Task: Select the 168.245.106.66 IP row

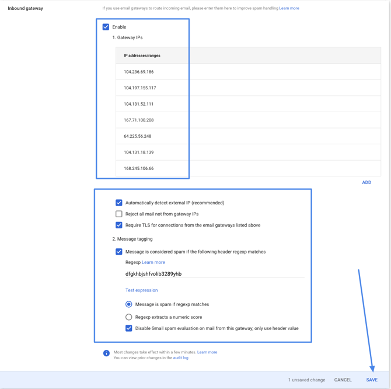Action: [139, 168]
